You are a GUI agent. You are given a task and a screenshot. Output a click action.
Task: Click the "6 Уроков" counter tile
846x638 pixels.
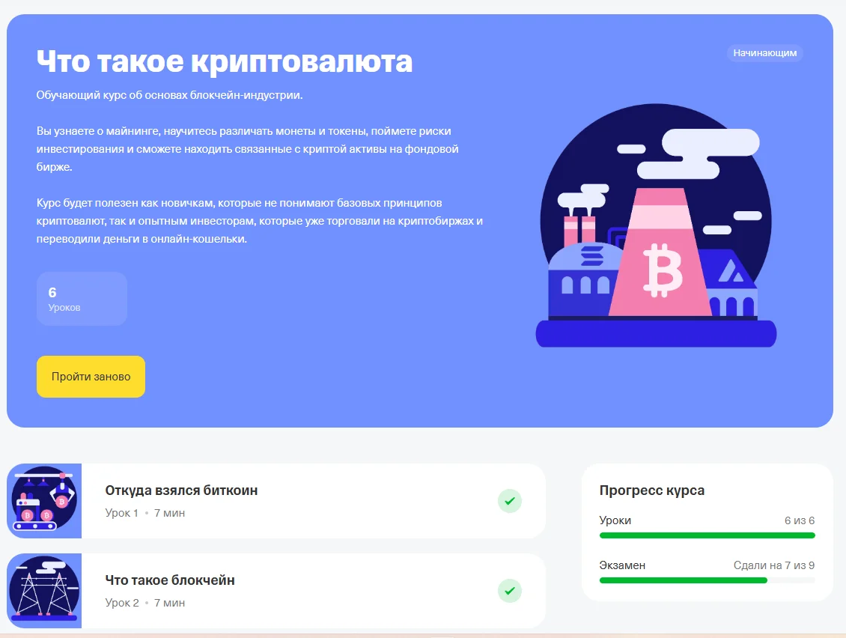82,299
